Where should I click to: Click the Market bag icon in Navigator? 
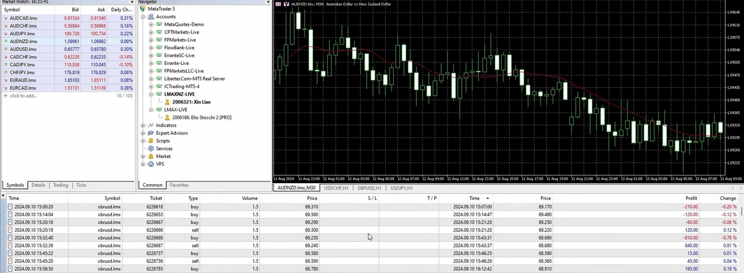(151, 156)
